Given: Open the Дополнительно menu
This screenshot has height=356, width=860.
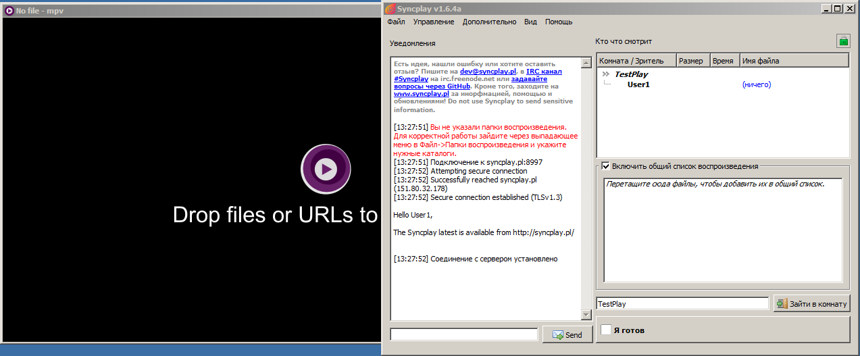Looking at the screenshot, I should [x=489, y=22].
